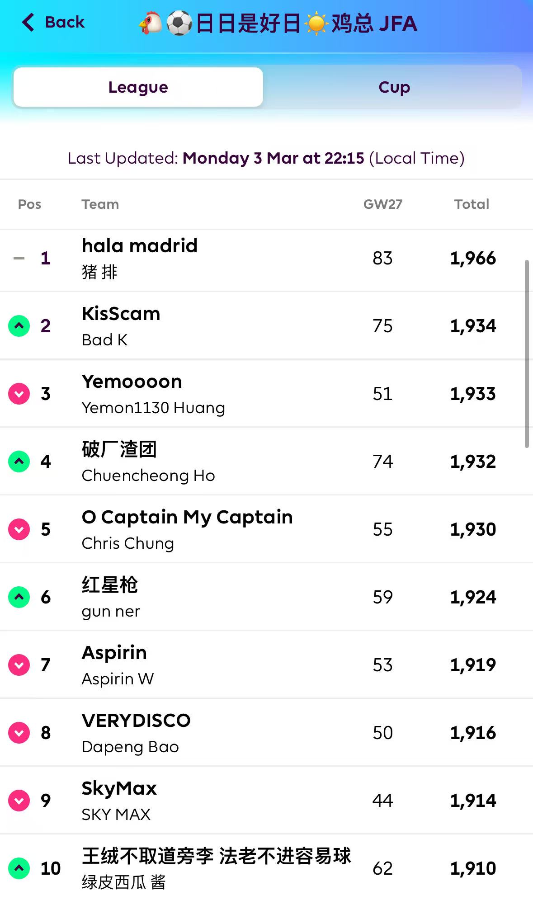Click red drop icon for O Captain My Captain
The width and height of the screenshot is (533, 900).
19,529
